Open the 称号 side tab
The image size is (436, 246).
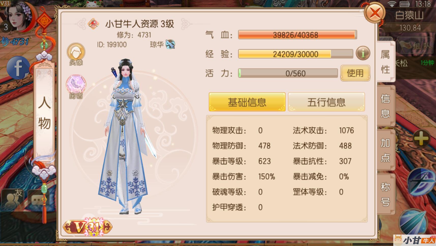pos(385,194)
